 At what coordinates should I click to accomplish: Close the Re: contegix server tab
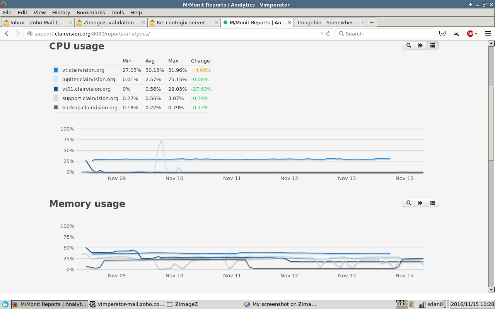coord(216,22)
